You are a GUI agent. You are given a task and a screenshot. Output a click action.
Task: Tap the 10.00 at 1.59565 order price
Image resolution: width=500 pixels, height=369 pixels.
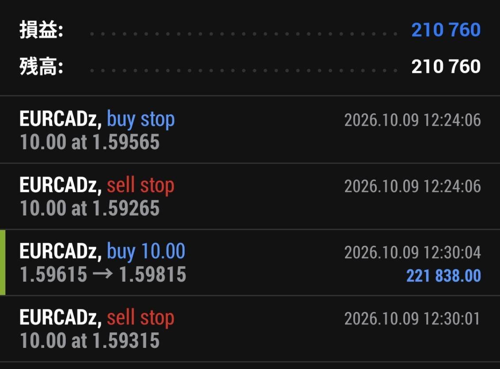[x=90, y=142]
